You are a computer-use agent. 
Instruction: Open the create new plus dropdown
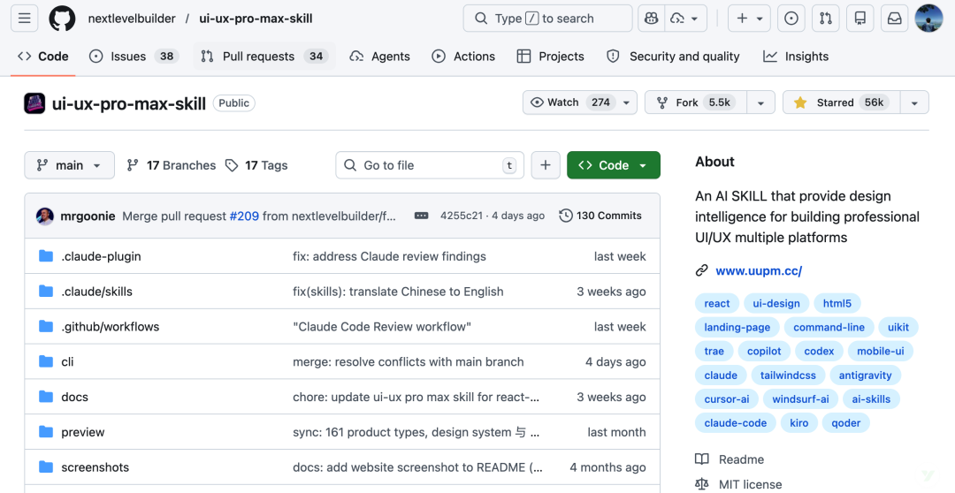coord(749,19)
